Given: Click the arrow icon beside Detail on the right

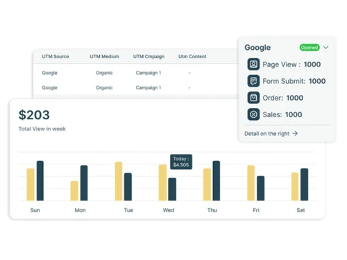Looking at the screenshot, I should pyautogui.click(x=295, y=133).
